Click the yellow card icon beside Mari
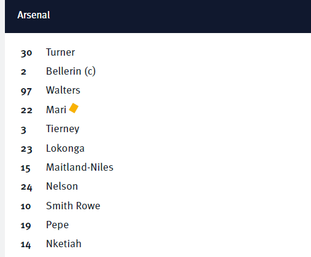This screenshot has height=257, width=311. point(74,108)
